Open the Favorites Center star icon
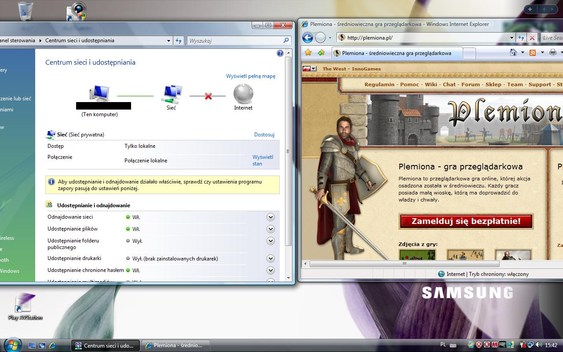 pos(308,53)
